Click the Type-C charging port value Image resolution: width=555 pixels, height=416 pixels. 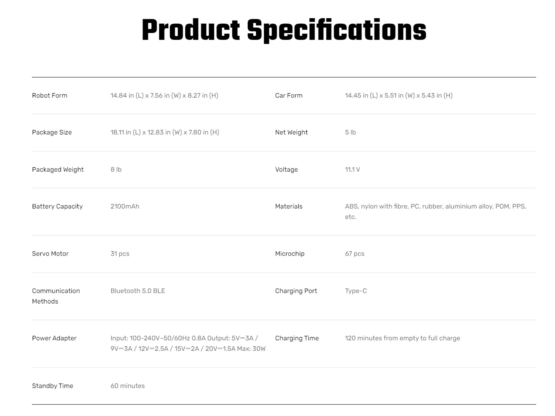(356, 291)
